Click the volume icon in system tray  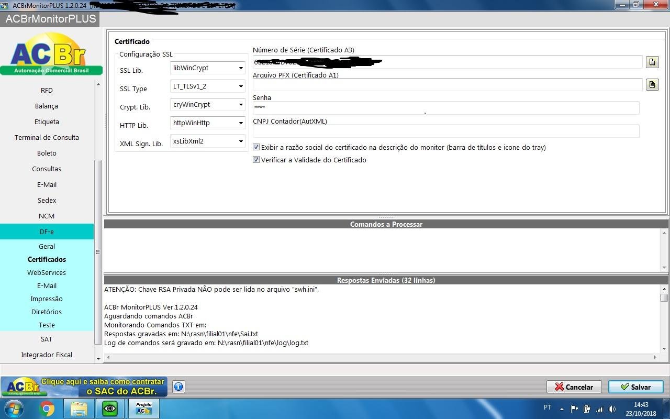[x=612, y=409]
